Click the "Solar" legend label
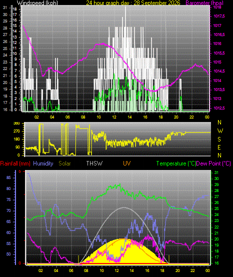Viewport: 233px width, 277px height. click(x=64, y=163)
